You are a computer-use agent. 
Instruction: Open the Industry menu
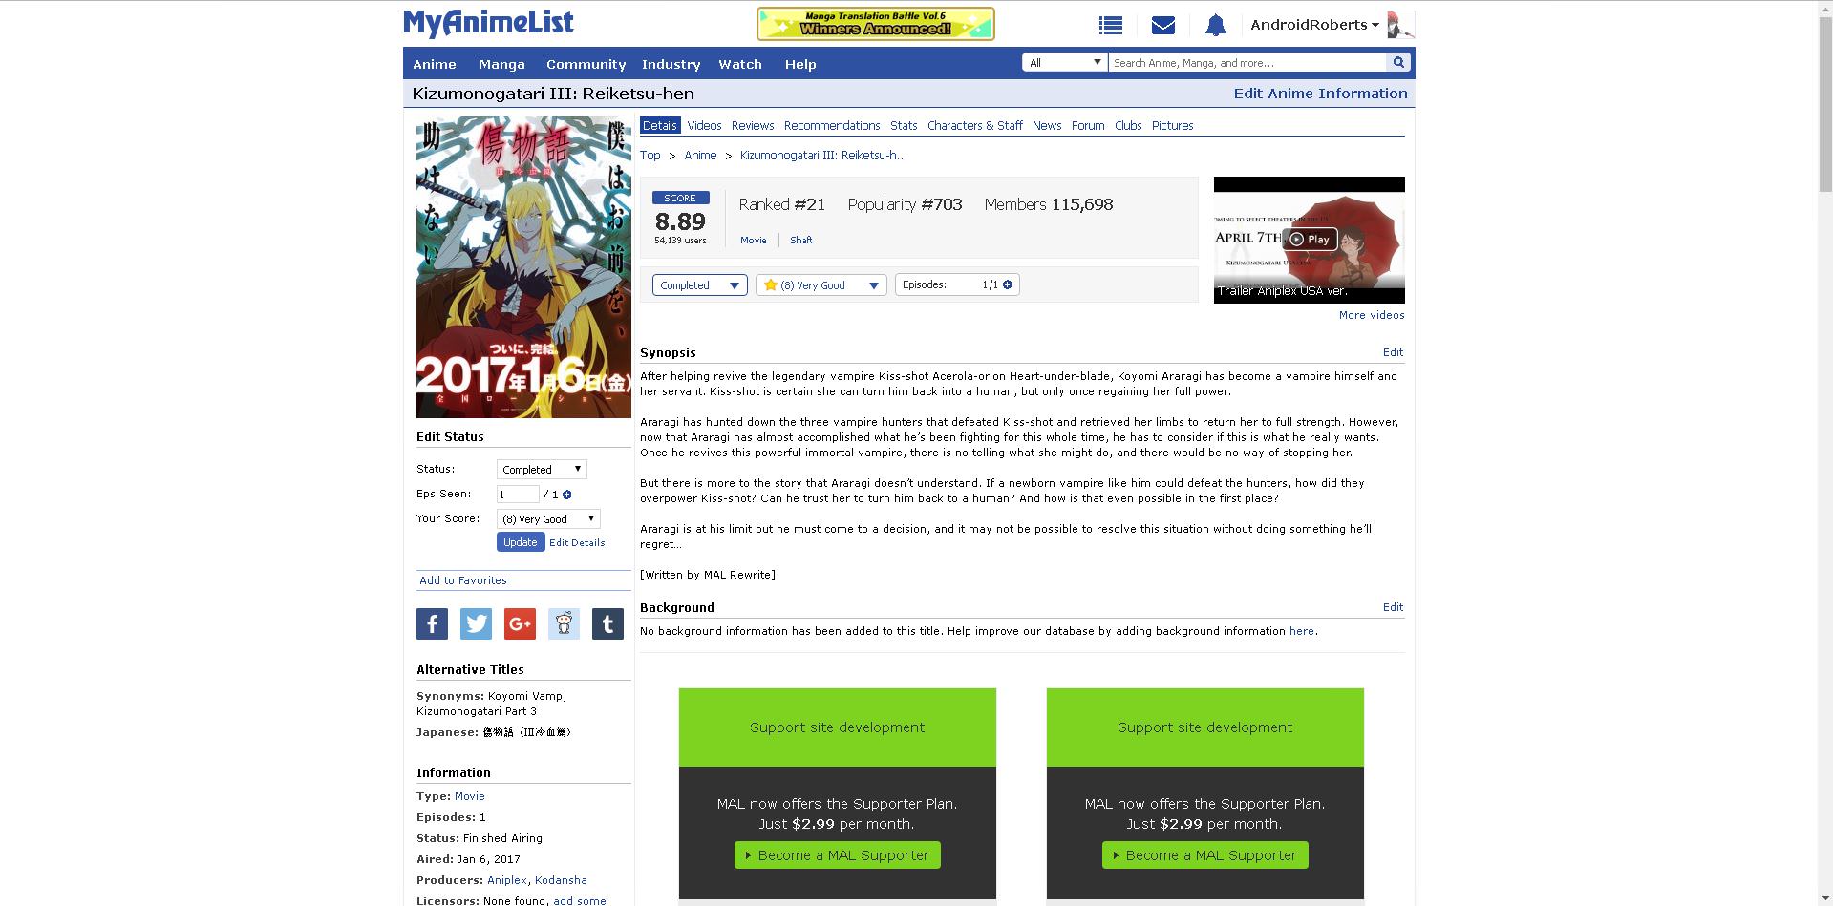click(x=671, y=64)
